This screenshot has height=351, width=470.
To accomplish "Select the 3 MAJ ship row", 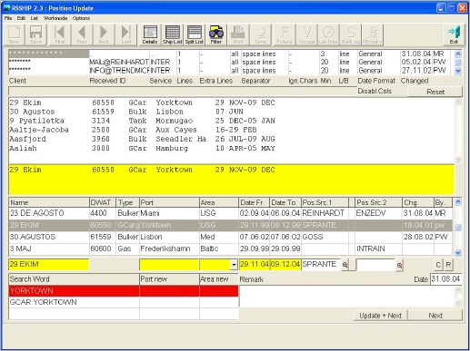I will (x=231, y=249).
